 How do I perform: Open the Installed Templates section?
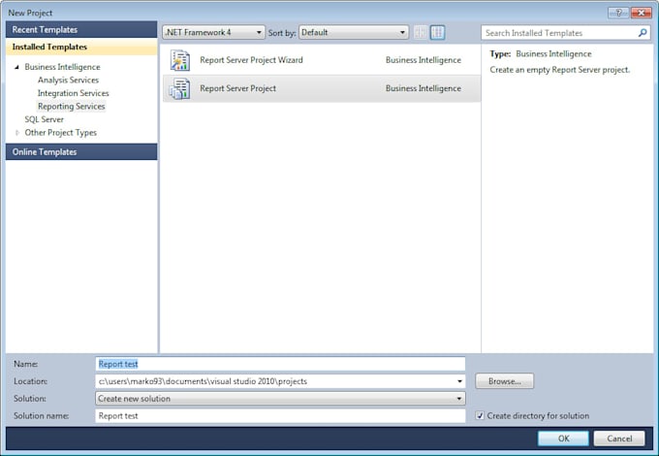click(81, 47)
